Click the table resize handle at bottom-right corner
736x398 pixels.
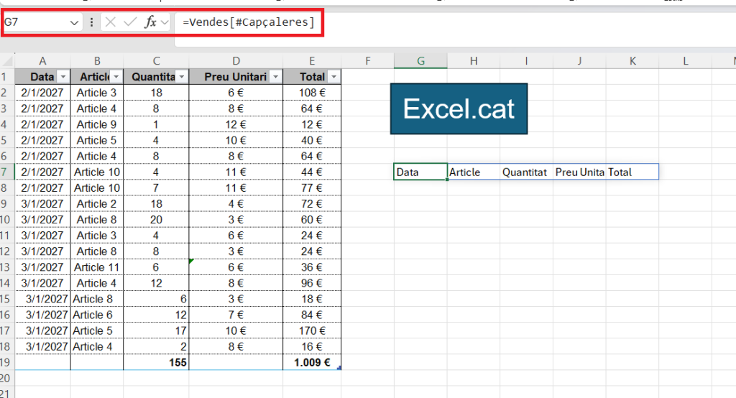(x=339, y=368)
